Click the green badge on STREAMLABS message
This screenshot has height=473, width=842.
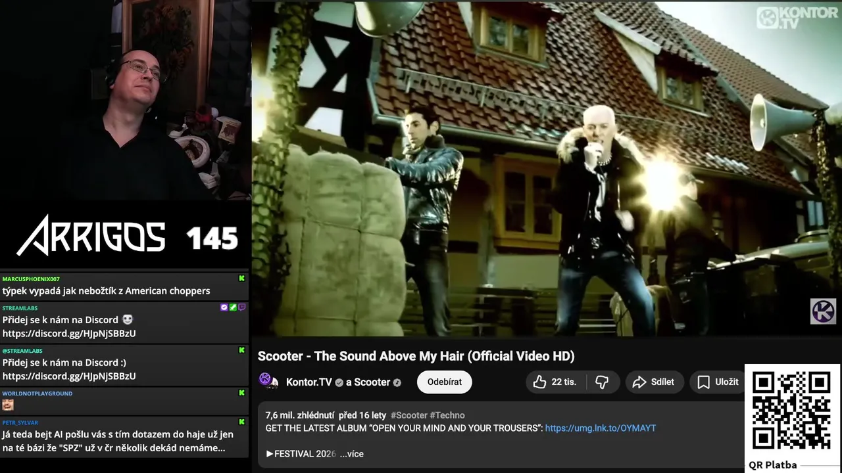pos(233,307)
